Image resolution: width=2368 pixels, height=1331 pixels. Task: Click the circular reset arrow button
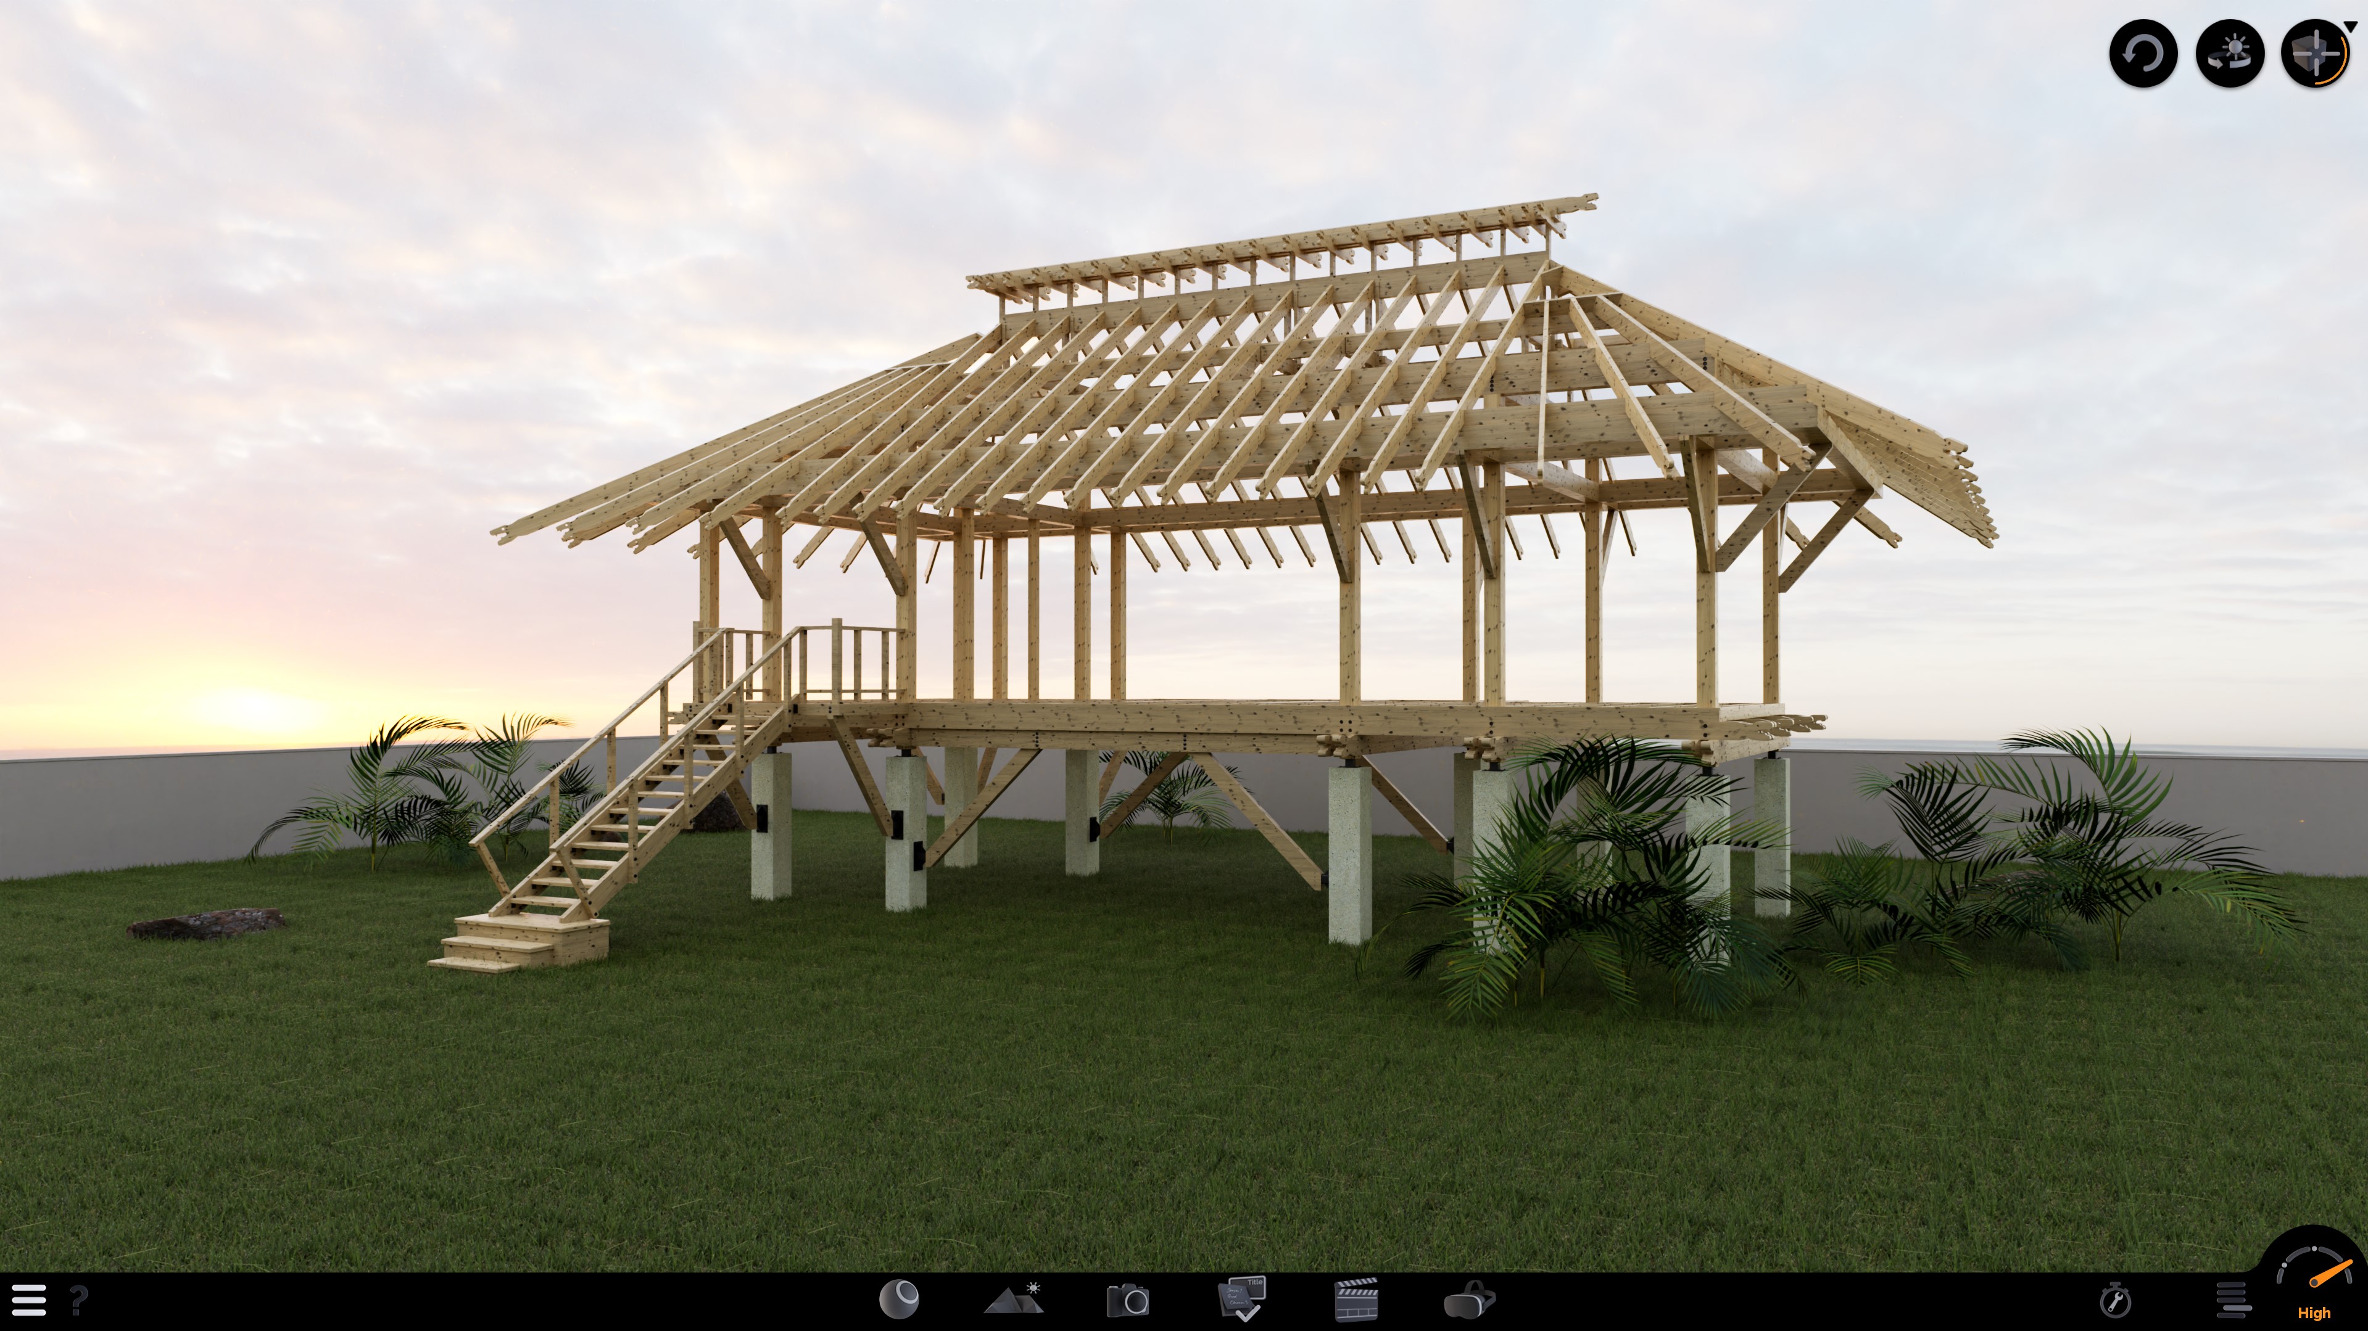tap(2143, 54)
